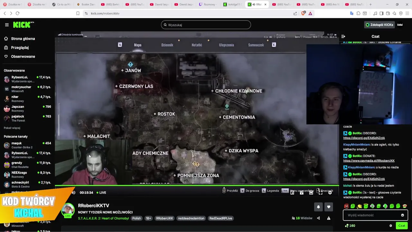Viewport: 412px width, 232px height.
Task: Expand Pokaż więcej in followed list
Action: 12,128
